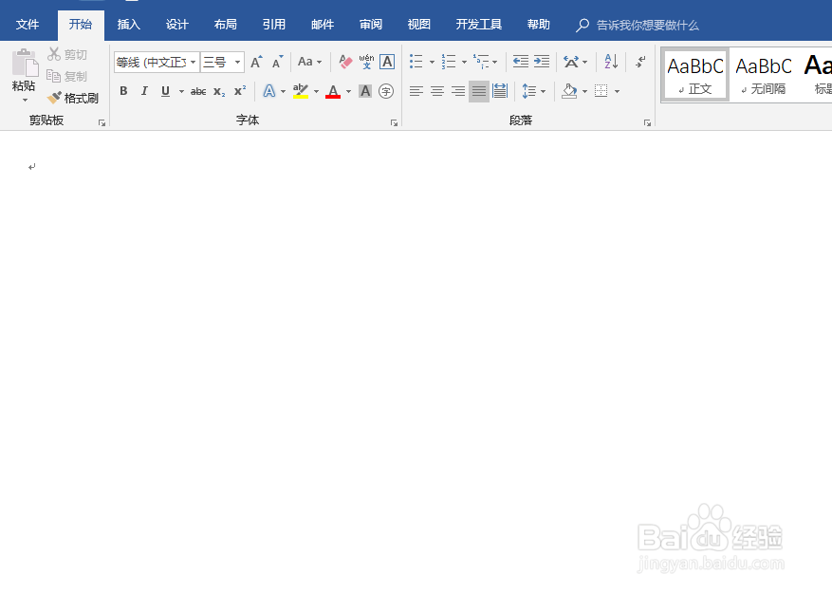Increase font size with the grow font icon
Screen dimensions: 832x593
point(256,62)
